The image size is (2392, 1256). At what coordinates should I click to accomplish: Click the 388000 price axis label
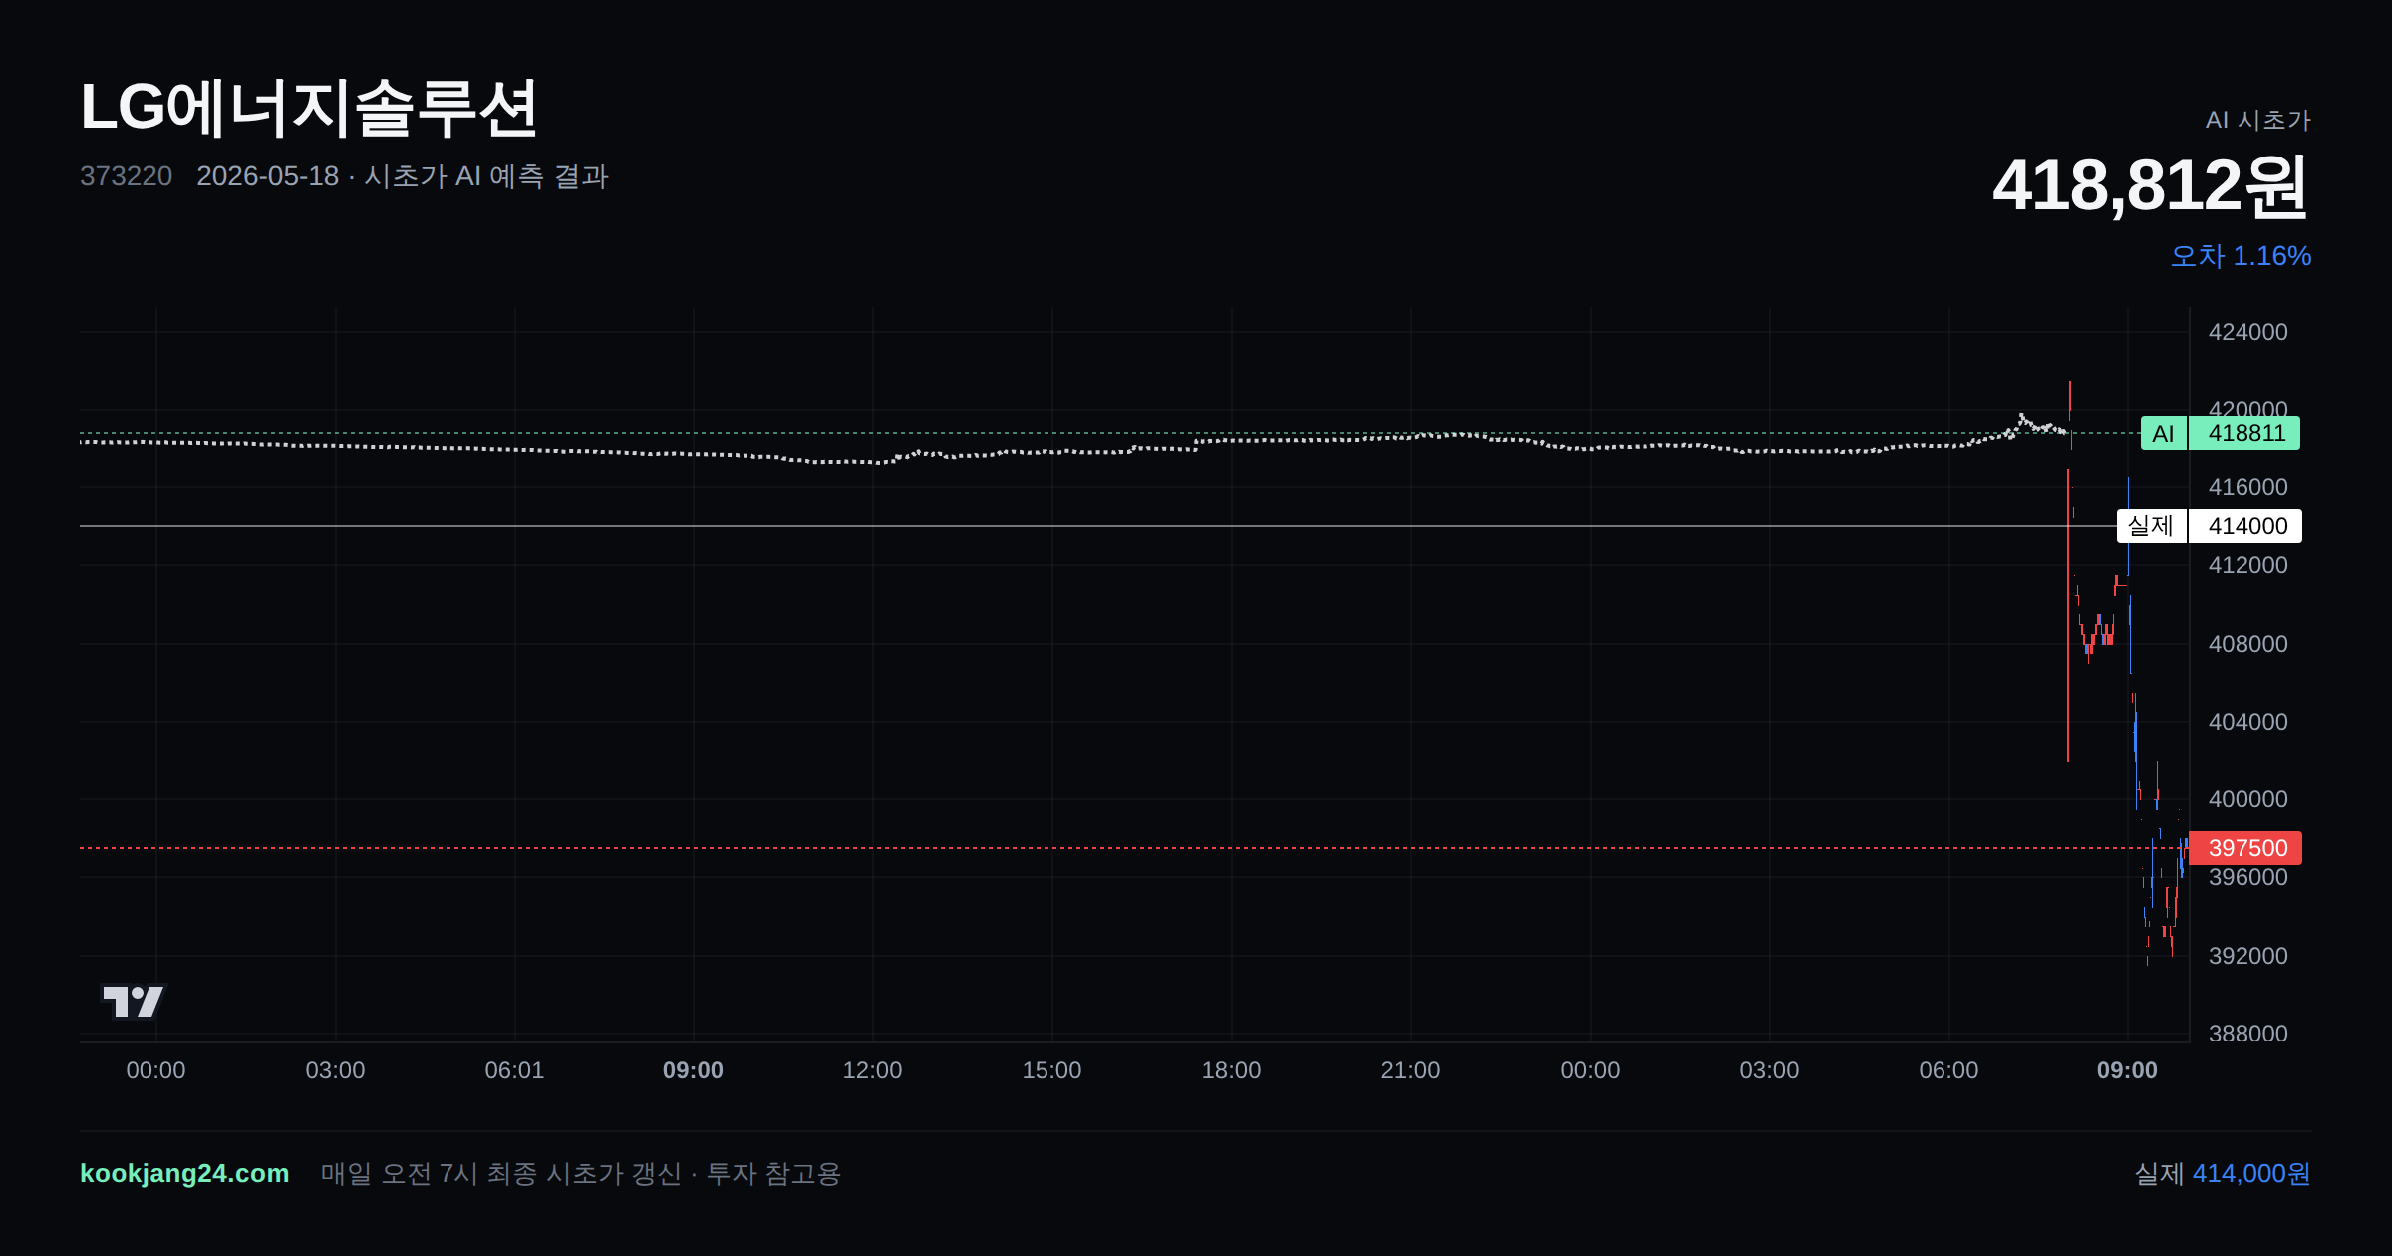point(2248,1033)
